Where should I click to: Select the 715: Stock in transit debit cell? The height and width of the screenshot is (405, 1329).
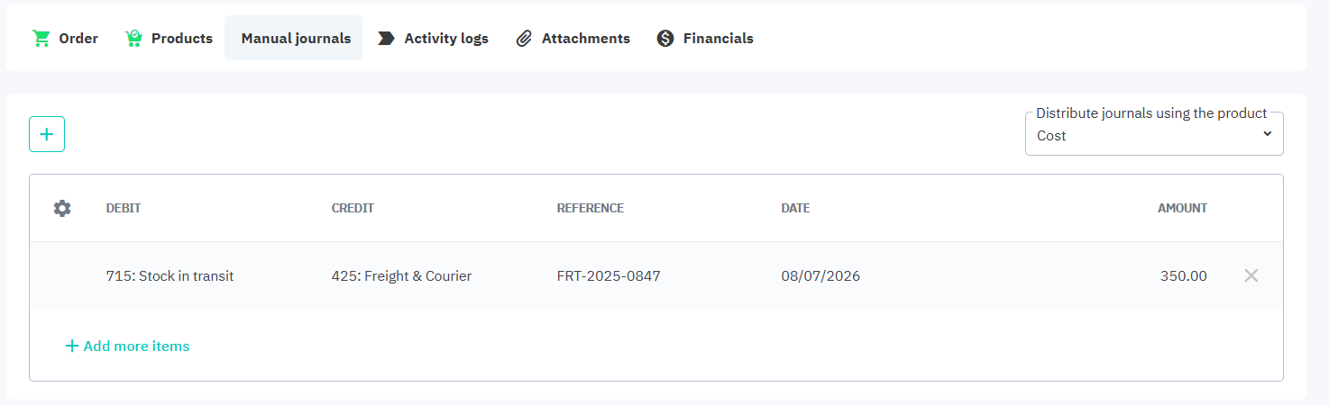170,276
